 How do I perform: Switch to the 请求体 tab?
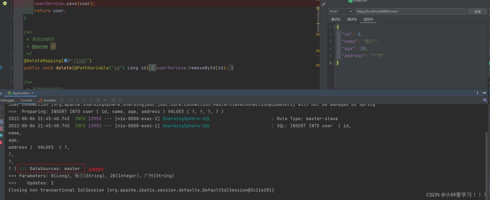click(352, 19)
